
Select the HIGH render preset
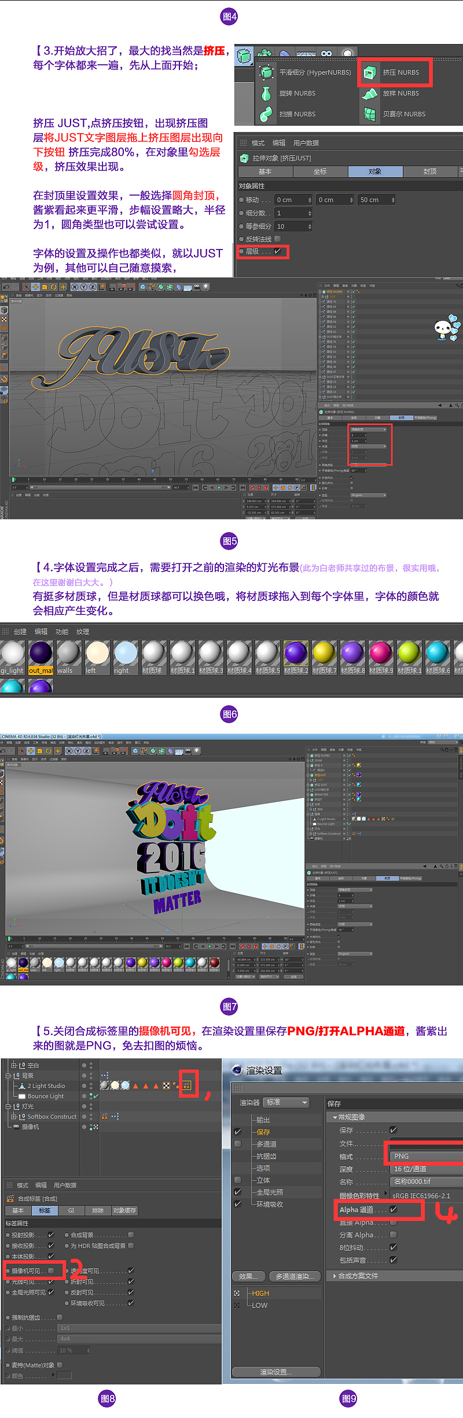tap(260, 1293)
